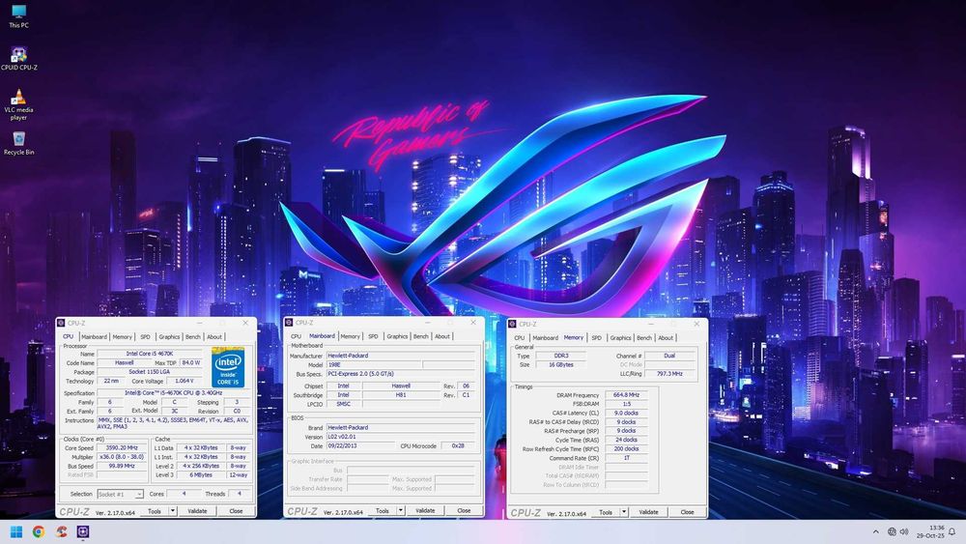Click the Tools button in the CPU tab window
Viewport: 966px width, 544px height.
(x=155, y=511)
